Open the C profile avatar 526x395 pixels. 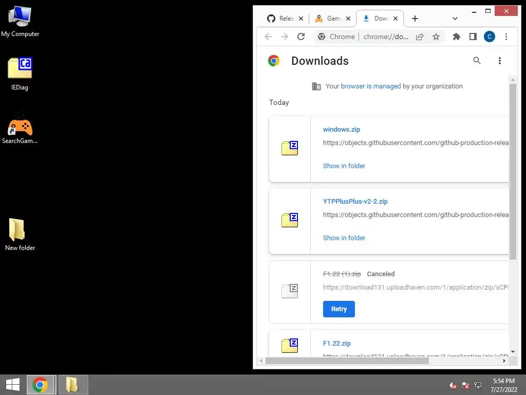coord(490,37)
